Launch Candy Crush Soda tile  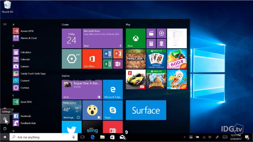[177, 59]
